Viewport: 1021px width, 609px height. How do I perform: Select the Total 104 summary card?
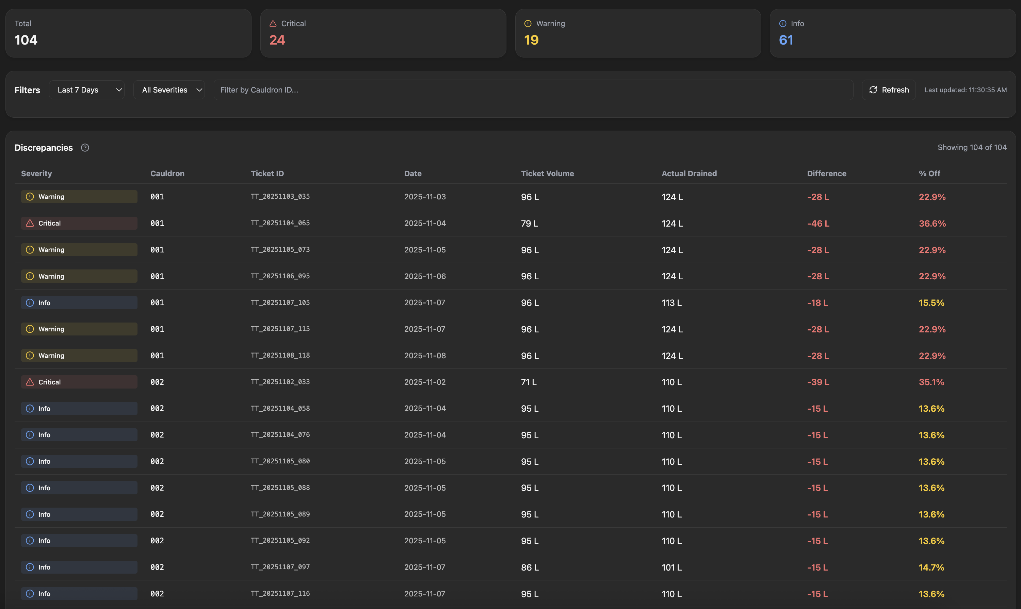[x=128, y=33]
